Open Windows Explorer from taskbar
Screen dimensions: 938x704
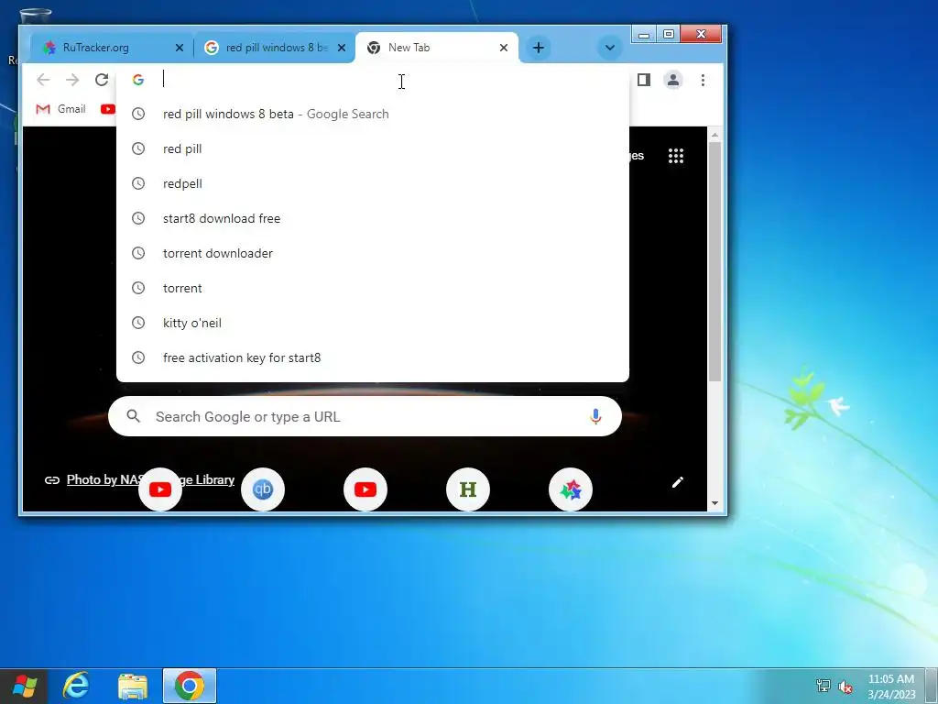click(132, 686)
